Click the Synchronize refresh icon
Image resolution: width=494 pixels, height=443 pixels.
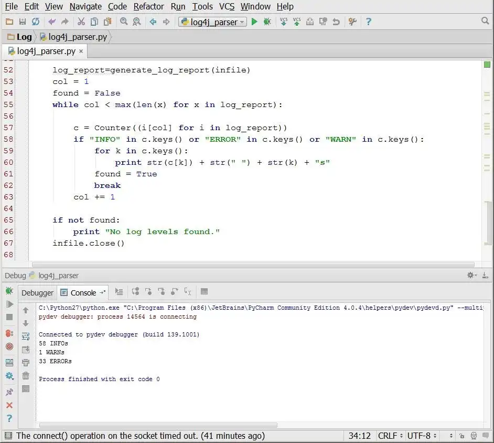point(36,22)
